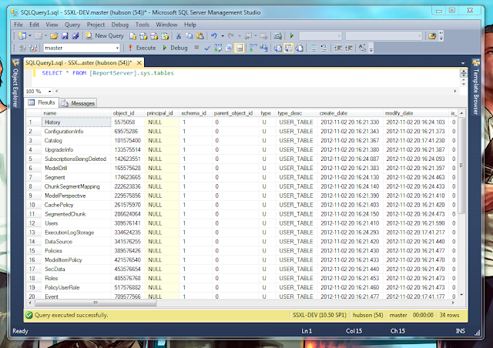Open the File menu

coord(18,25)
